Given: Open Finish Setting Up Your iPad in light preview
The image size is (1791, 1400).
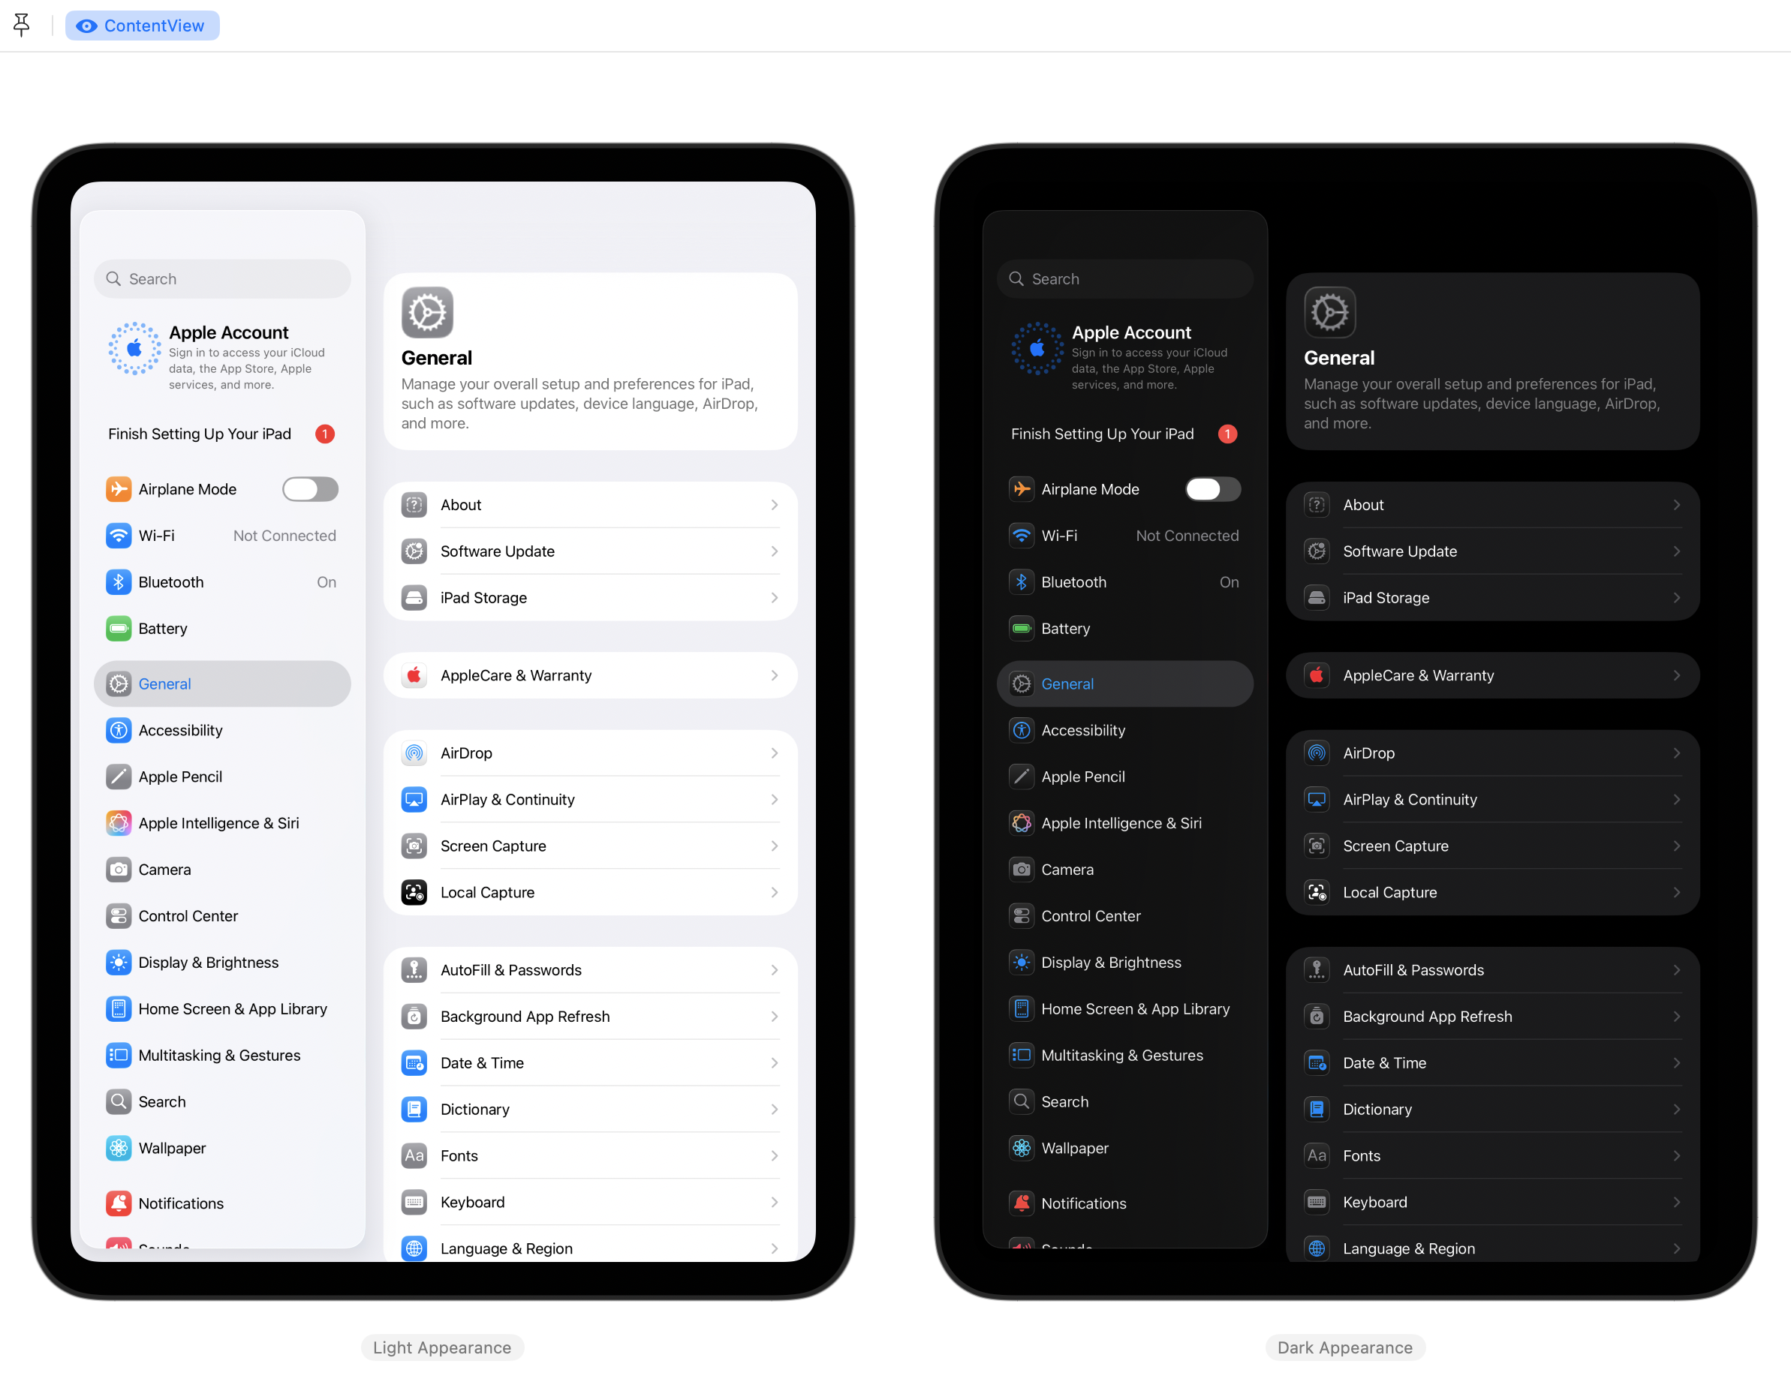Looking at the screenshot, I should tap(222, 434).
